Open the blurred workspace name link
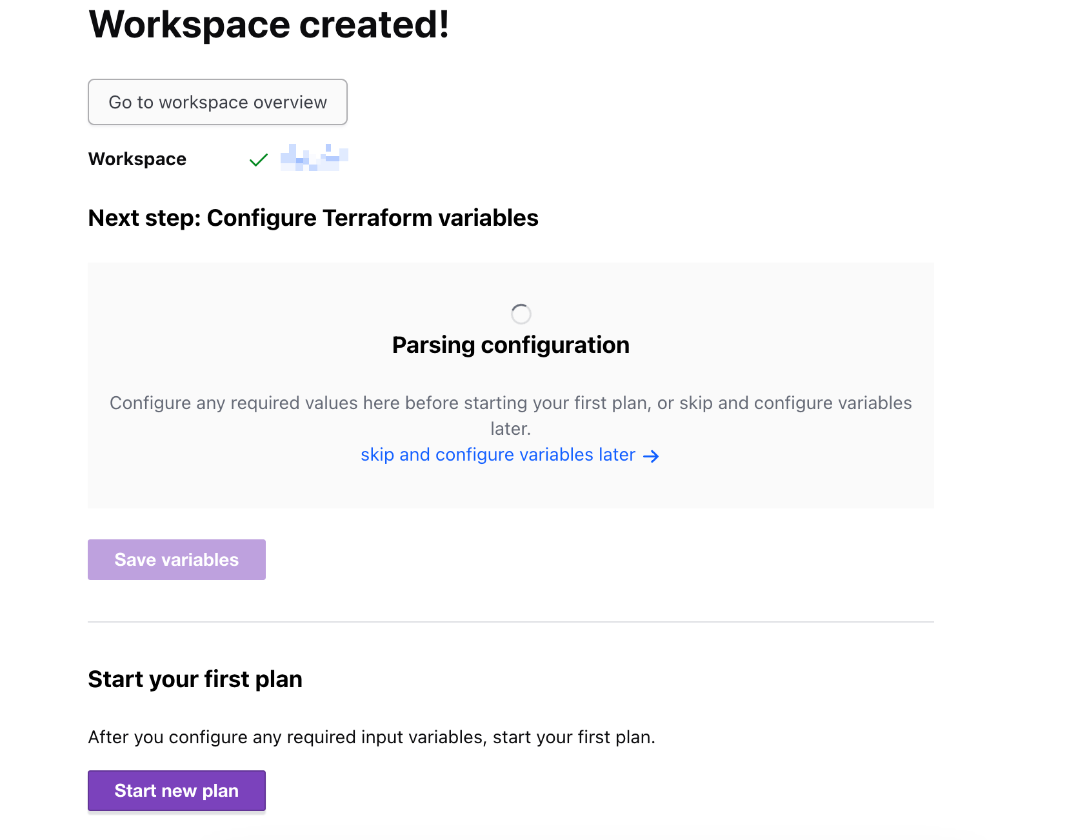Screen dimensions: 1067x840 click(x=314, y=158)
